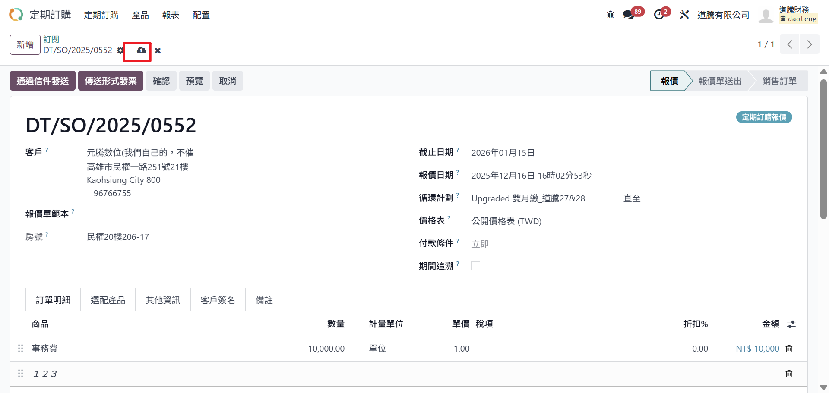Click the vertical page scrollbar
Image resolution: width=829 pixels, height=393 pixels.
click(823, 149)
